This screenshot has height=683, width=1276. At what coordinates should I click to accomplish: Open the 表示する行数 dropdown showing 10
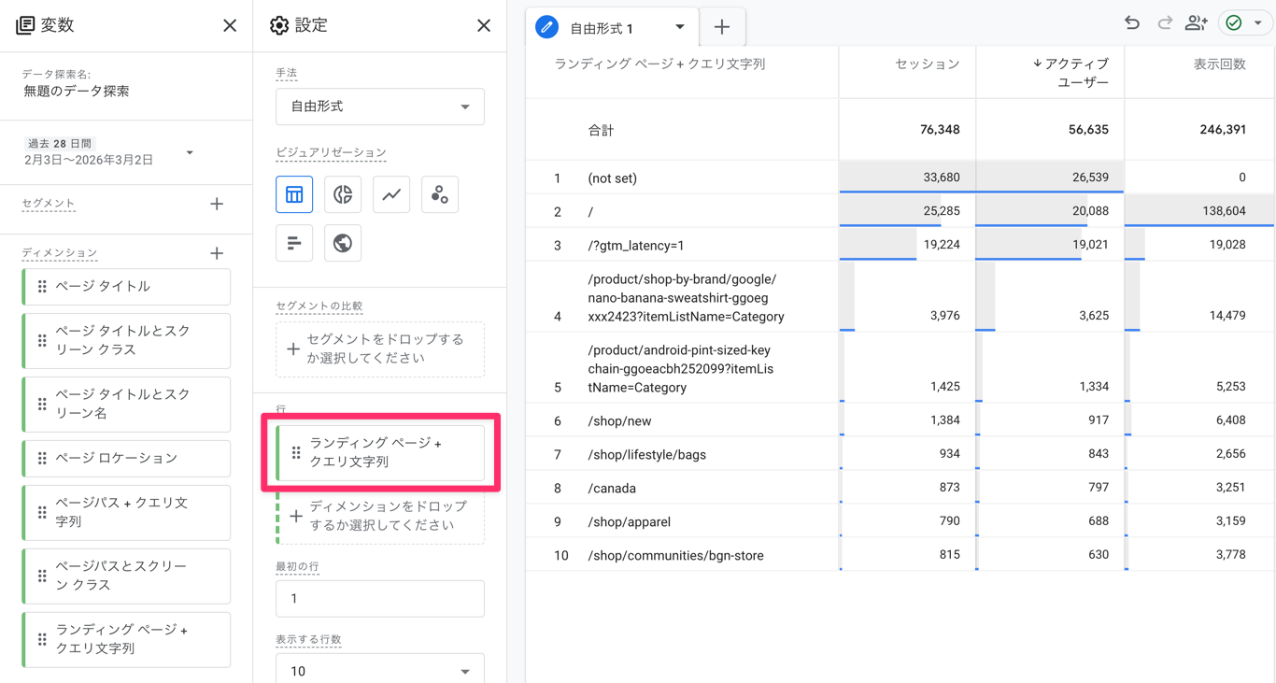point(379,669)
